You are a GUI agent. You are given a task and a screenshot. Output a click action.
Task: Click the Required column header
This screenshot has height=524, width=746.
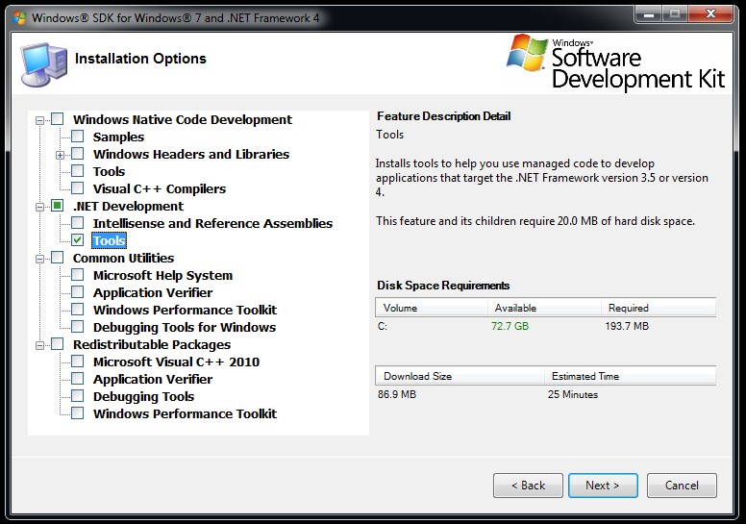659,308
